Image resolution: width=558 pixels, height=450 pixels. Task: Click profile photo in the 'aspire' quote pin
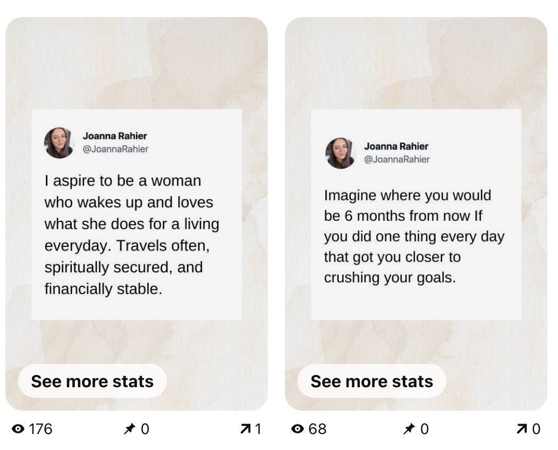pos(59,143)
